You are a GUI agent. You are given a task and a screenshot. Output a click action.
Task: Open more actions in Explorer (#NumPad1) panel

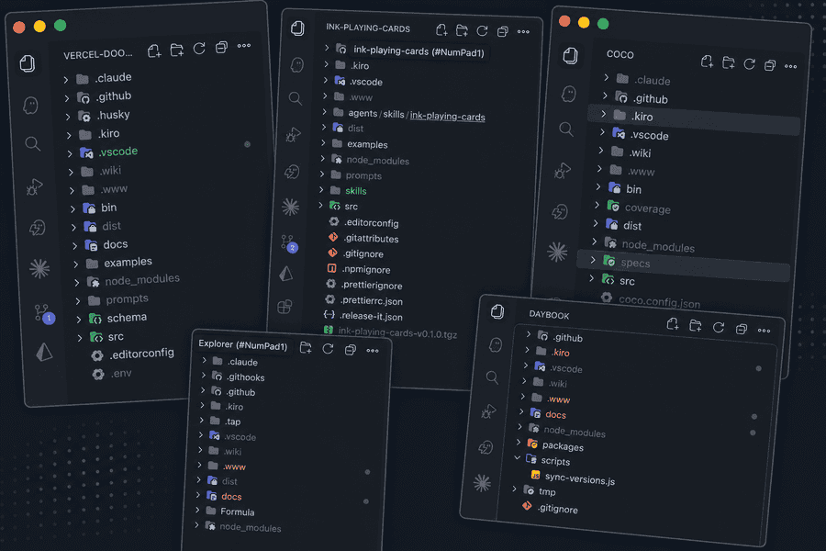click(x=373, y=351)
